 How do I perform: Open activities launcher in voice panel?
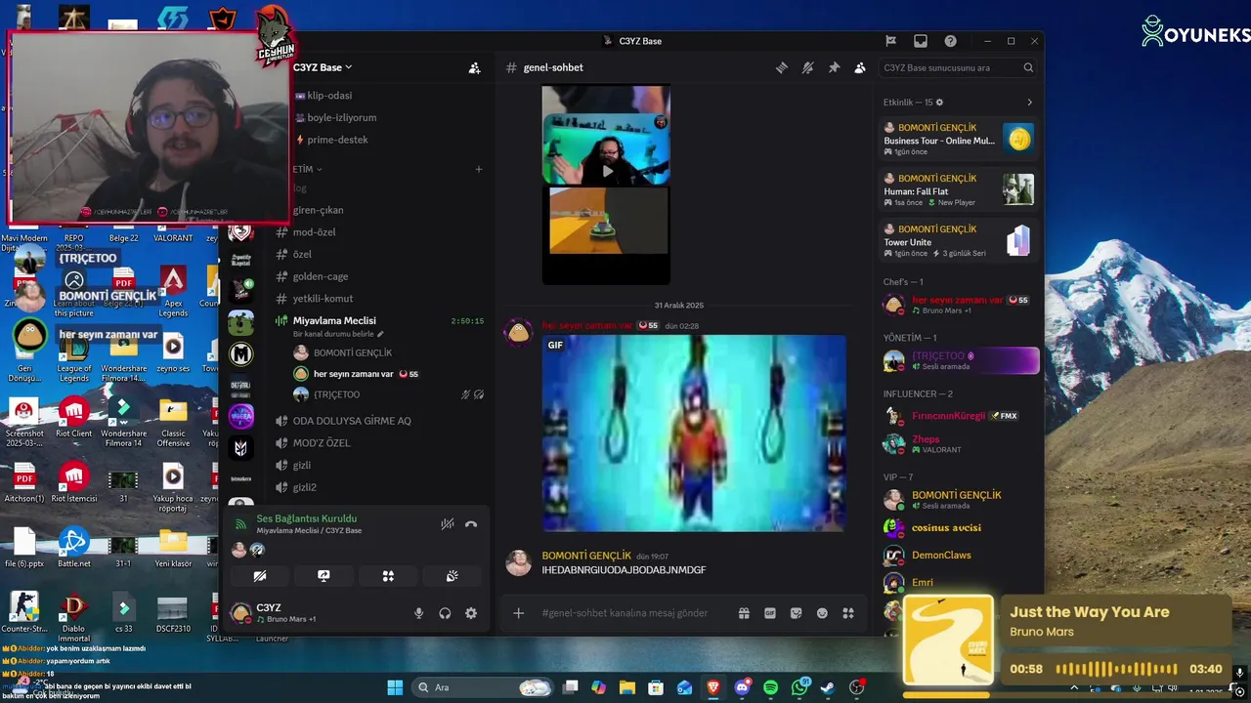click(x=388, y=576)
